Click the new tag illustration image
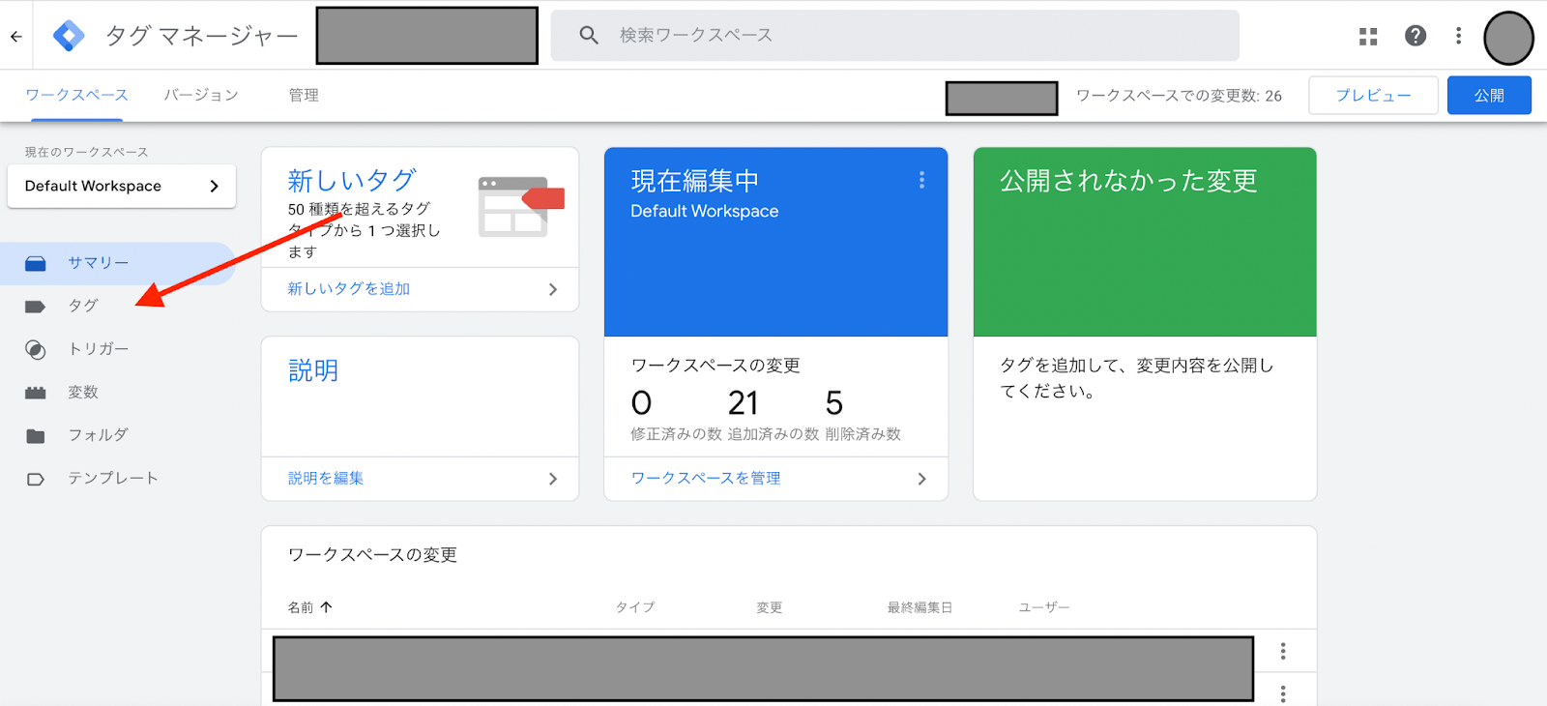The height and width of the screenshot is (706, 1547). pyautogui.click(x=521, y=206)
